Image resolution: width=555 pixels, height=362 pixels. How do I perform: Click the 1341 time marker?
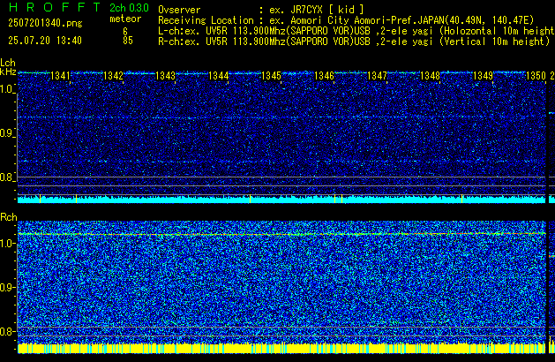click(x=61, y=76)
